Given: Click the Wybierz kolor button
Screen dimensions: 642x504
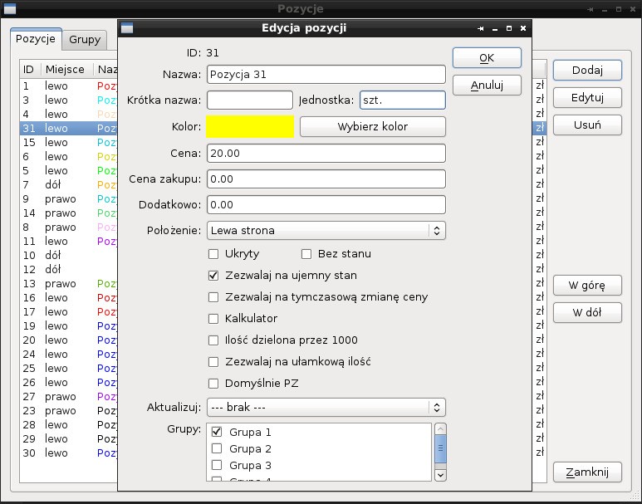Looking at the screenshot, I should tap(373, 126).
